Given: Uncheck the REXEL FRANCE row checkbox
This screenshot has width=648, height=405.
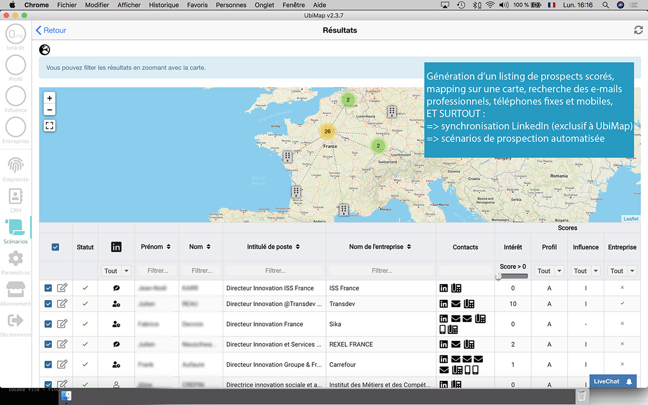Looking at the screenshot, I should point(48,344).
